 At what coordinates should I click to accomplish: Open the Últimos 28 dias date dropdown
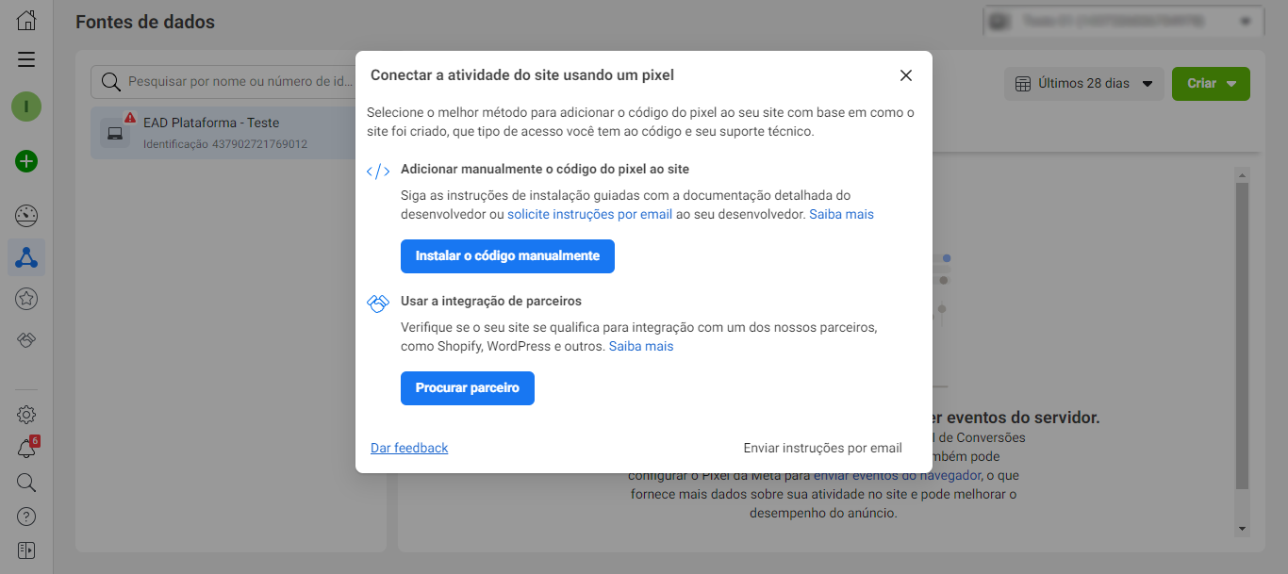pyautogui.click(x=1083, y=83)
